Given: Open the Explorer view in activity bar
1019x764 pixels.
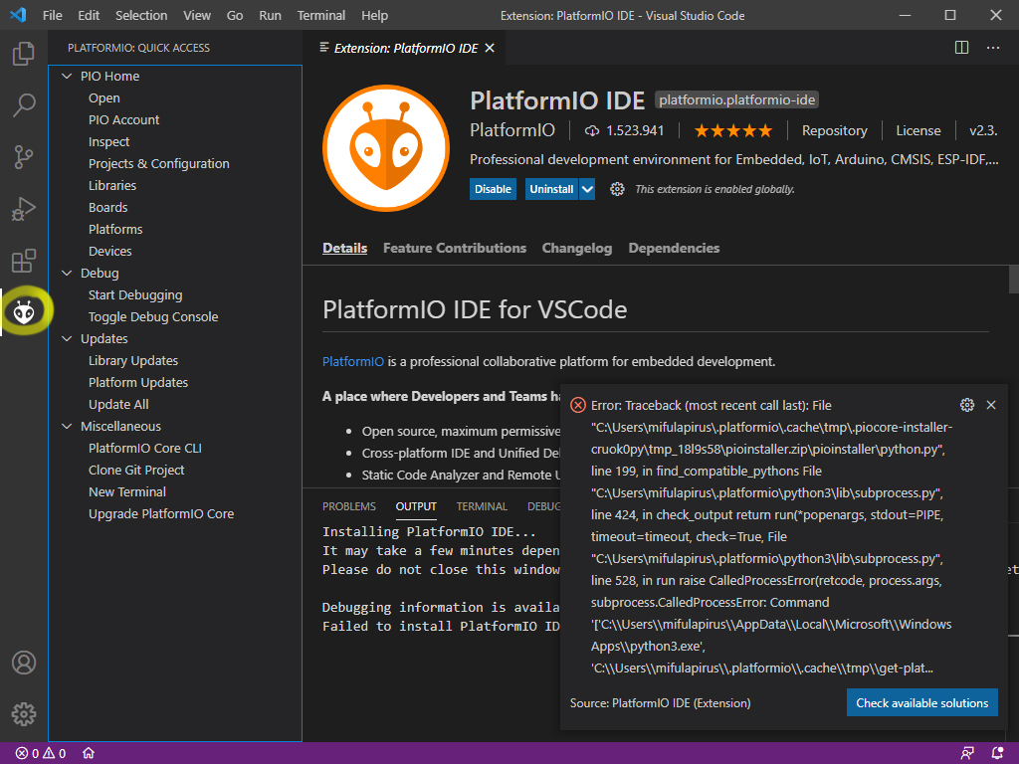Looking at the screenshot, I should click(x=24, y=54).
